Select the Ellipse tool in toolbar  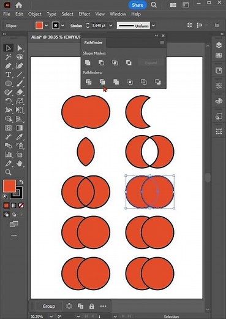tap(8, 83)
